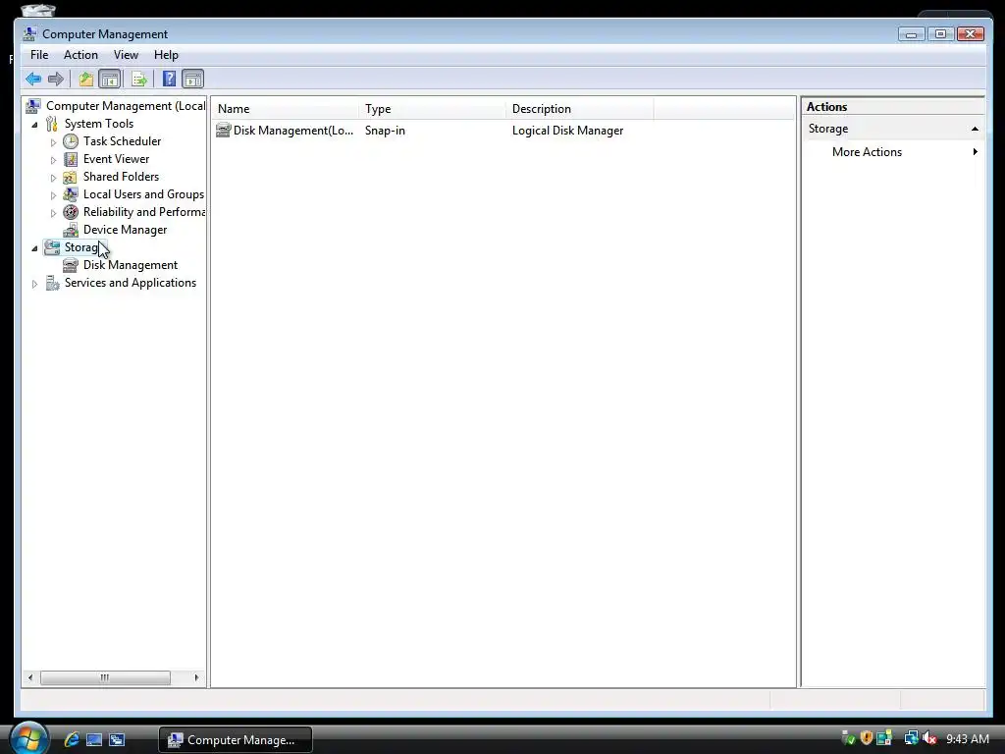Toggle the Show/Hide Action Pane button
This screenshot has width=1005, height=754.
193,79
